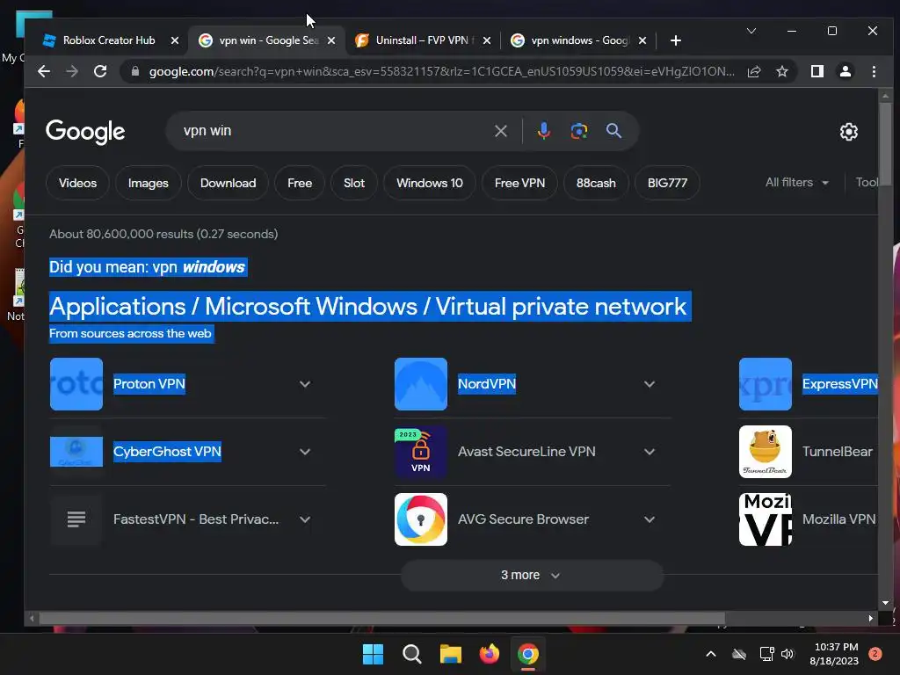Open File Explorer from the taskbar
The width and height of the screenshot is (900, 675).
(x=451, y=654)
